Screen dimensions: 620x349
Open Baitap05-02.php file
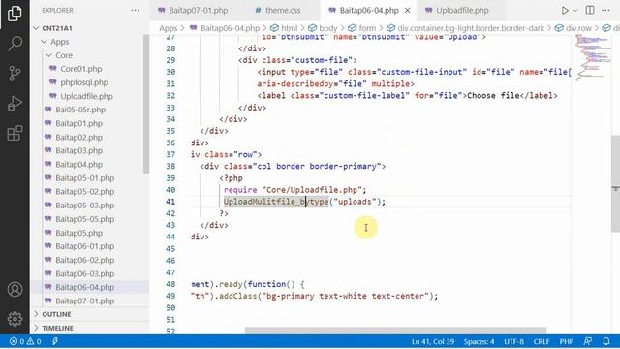click(x=84, y=192)
